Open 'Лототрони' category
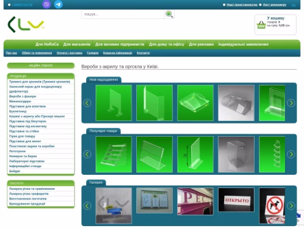Viewport: 304px width, 228px height. (x=17, y=151)
